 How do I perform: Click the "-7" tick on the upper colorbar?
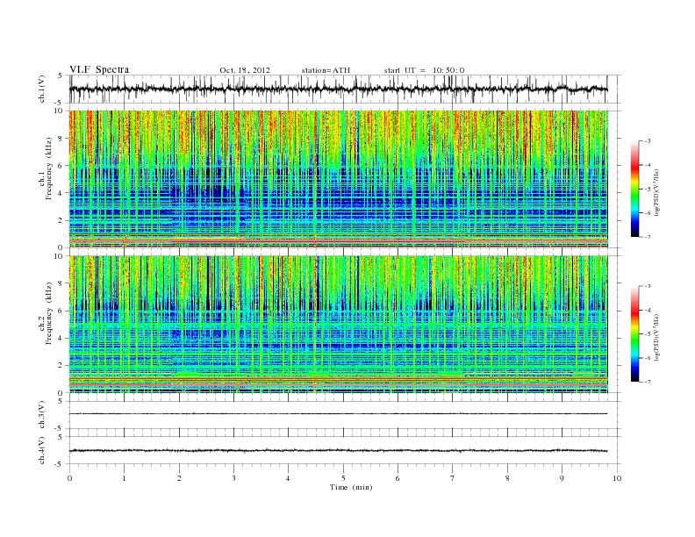(648, 237)
